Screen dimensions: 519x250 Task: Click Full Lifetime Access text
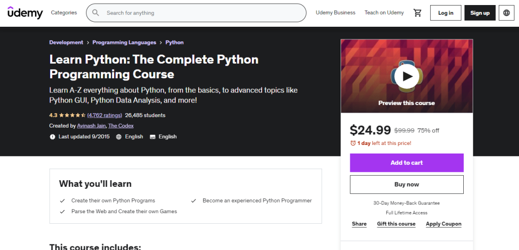[x=406, y=213]
